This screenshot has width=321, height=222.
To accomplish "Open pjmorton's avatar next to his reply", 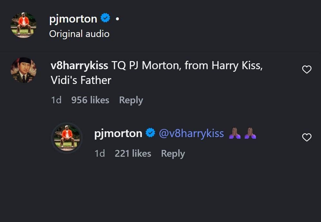I will point(67,138).
